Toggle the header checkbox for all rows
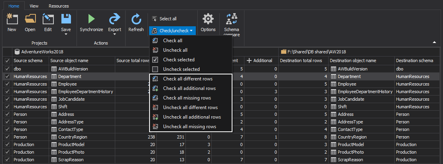443x164 pixels. click(x=7, y=61)
